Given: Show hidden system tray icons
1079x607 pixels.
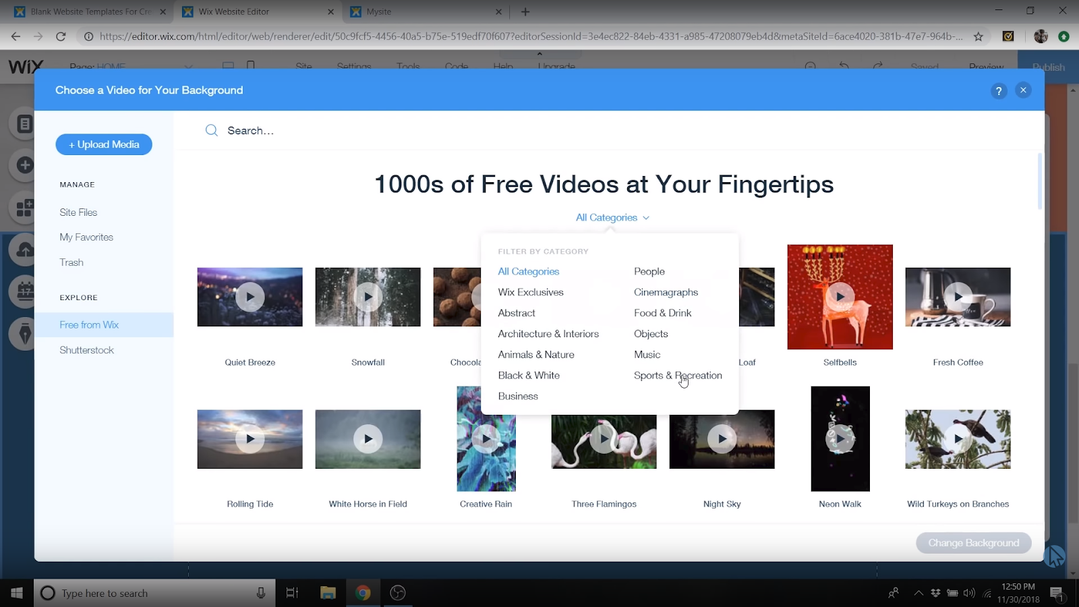Looking at the screenshot, I should pos(918,593).
